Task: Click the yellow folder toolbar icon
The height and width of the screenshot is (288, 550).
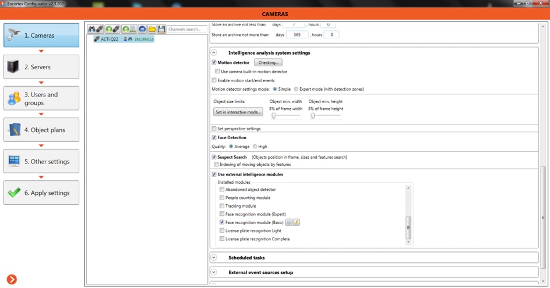Action: click(x=152, y=29)
